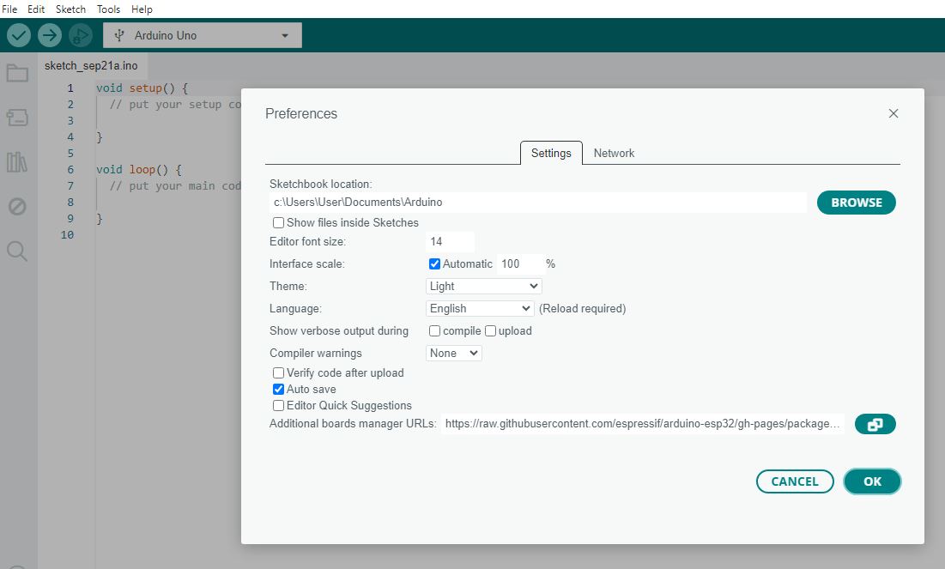The width and height of the screenshot is (945, 569).
Task: Click the Preferences dialog title
Action: (x=301, y=113)
